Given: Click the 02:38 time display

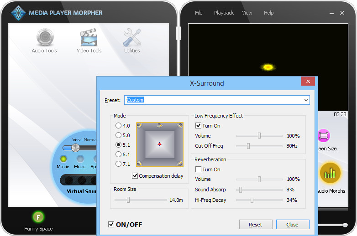Looking at the screenshot, I should [x=340, y=114].
